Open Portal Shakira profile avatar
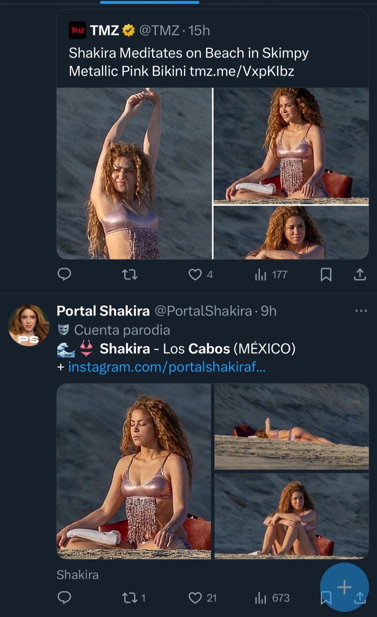This screenshot has width=377, height=617. click(x=28, y=325)
